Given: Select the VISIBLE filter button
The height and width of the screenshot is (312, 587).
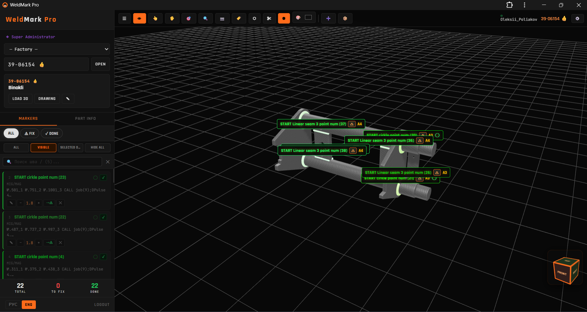Looking at the screenshot, I should [43, 148].
